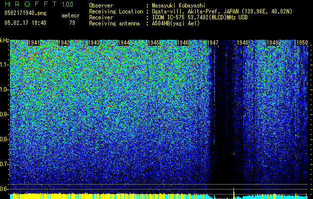Click the 0.8 frequency axis label
Viewport: 313px width, 199px height.
[4, 139]
